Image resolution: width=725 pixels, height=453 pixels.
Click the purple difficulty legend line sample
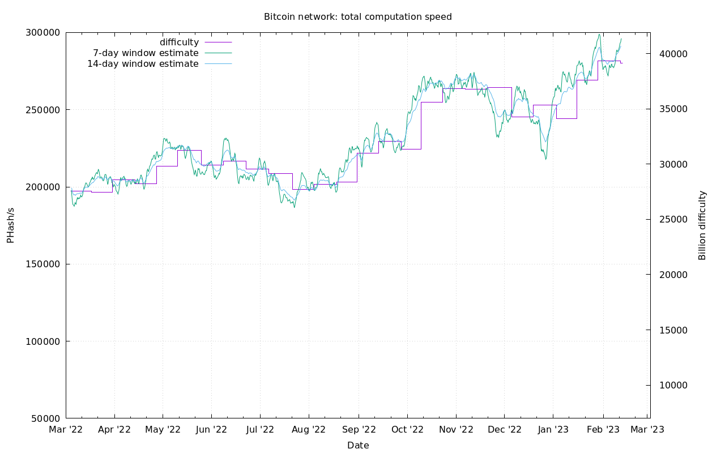[x=218, y=42]
